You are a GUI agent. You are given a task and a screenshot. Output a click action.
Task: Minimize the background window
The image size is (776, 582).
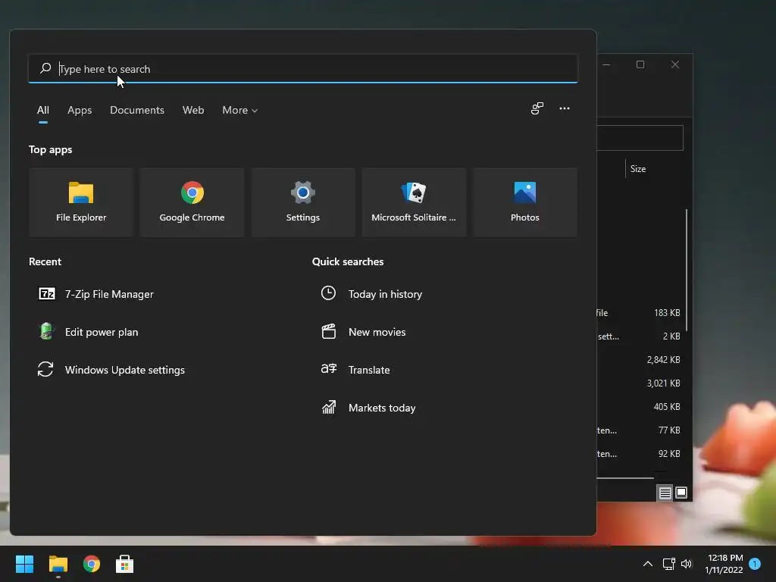[606, 64]
